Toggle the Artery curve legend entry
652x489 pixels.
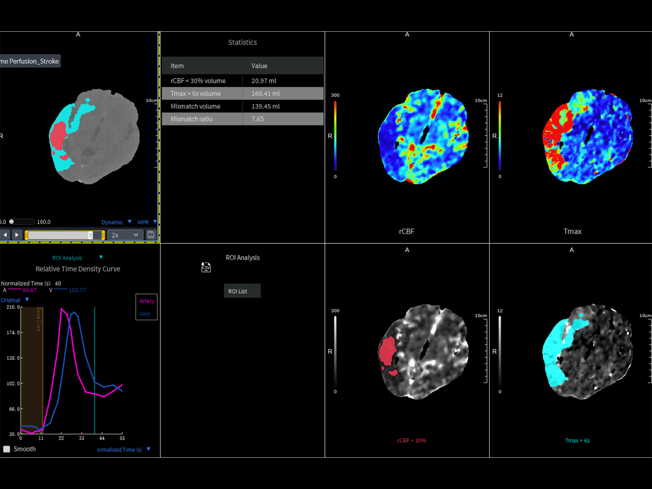click(147, 301)
